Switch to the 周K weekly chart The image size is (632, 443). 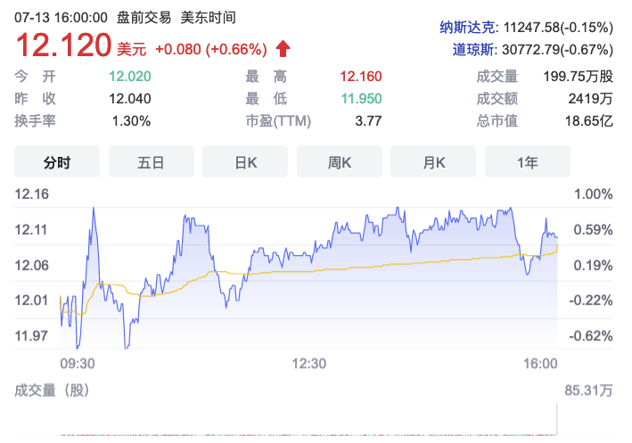pyautogui.click(x=340, y=162)
